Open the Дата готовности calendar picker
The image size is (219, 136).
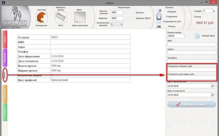(x=213, y=95)
